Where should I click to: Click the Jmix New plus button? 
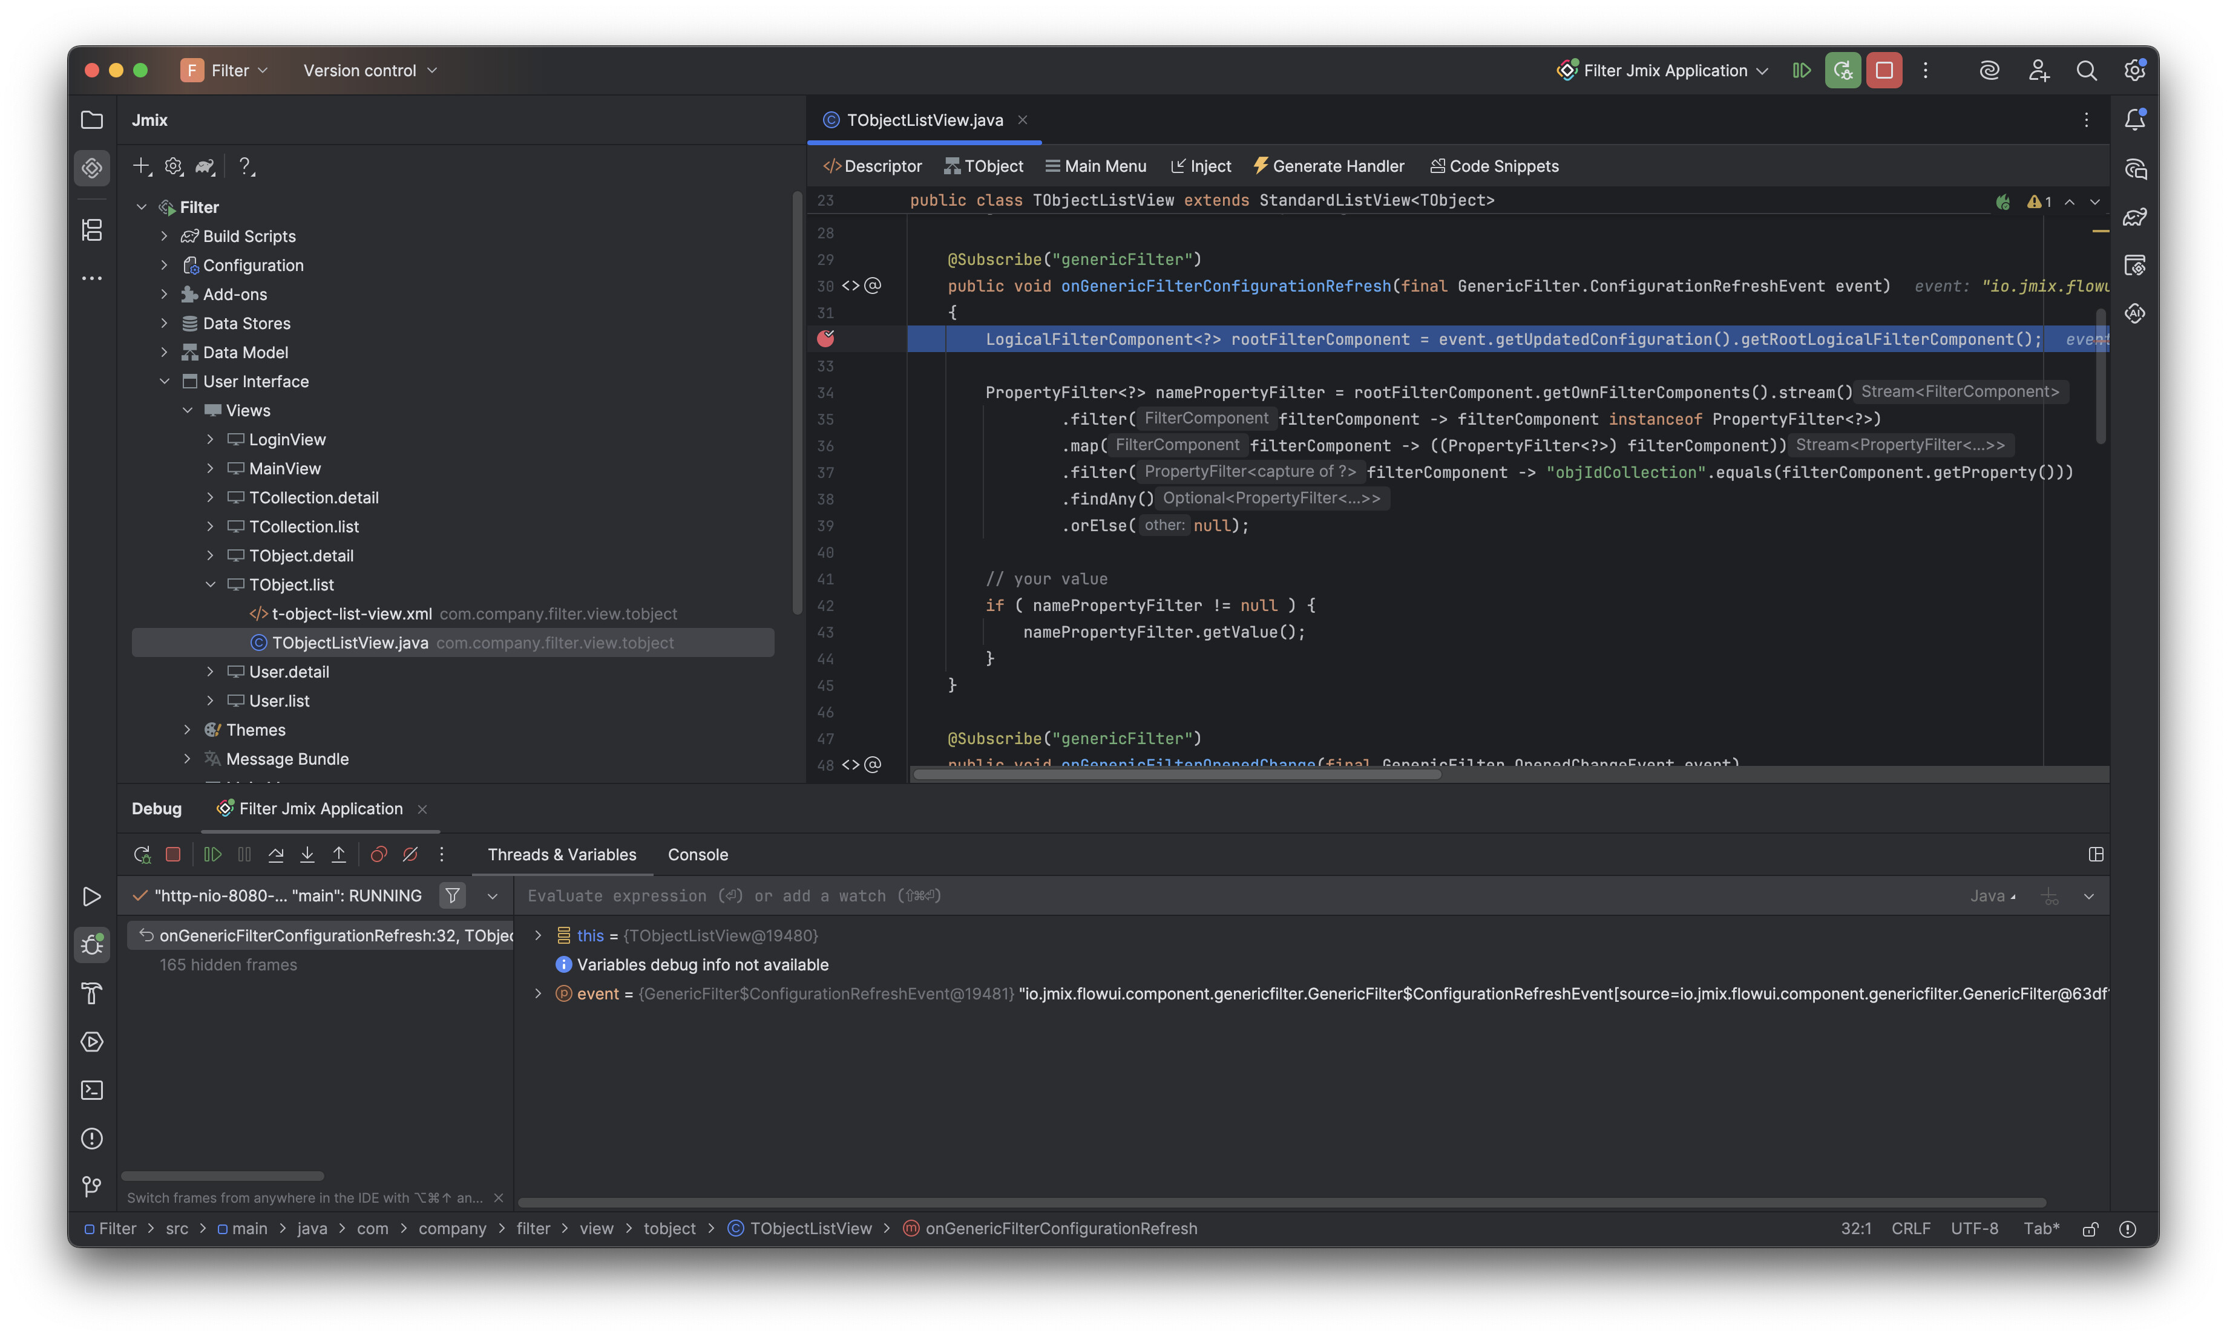coord(142,166)
